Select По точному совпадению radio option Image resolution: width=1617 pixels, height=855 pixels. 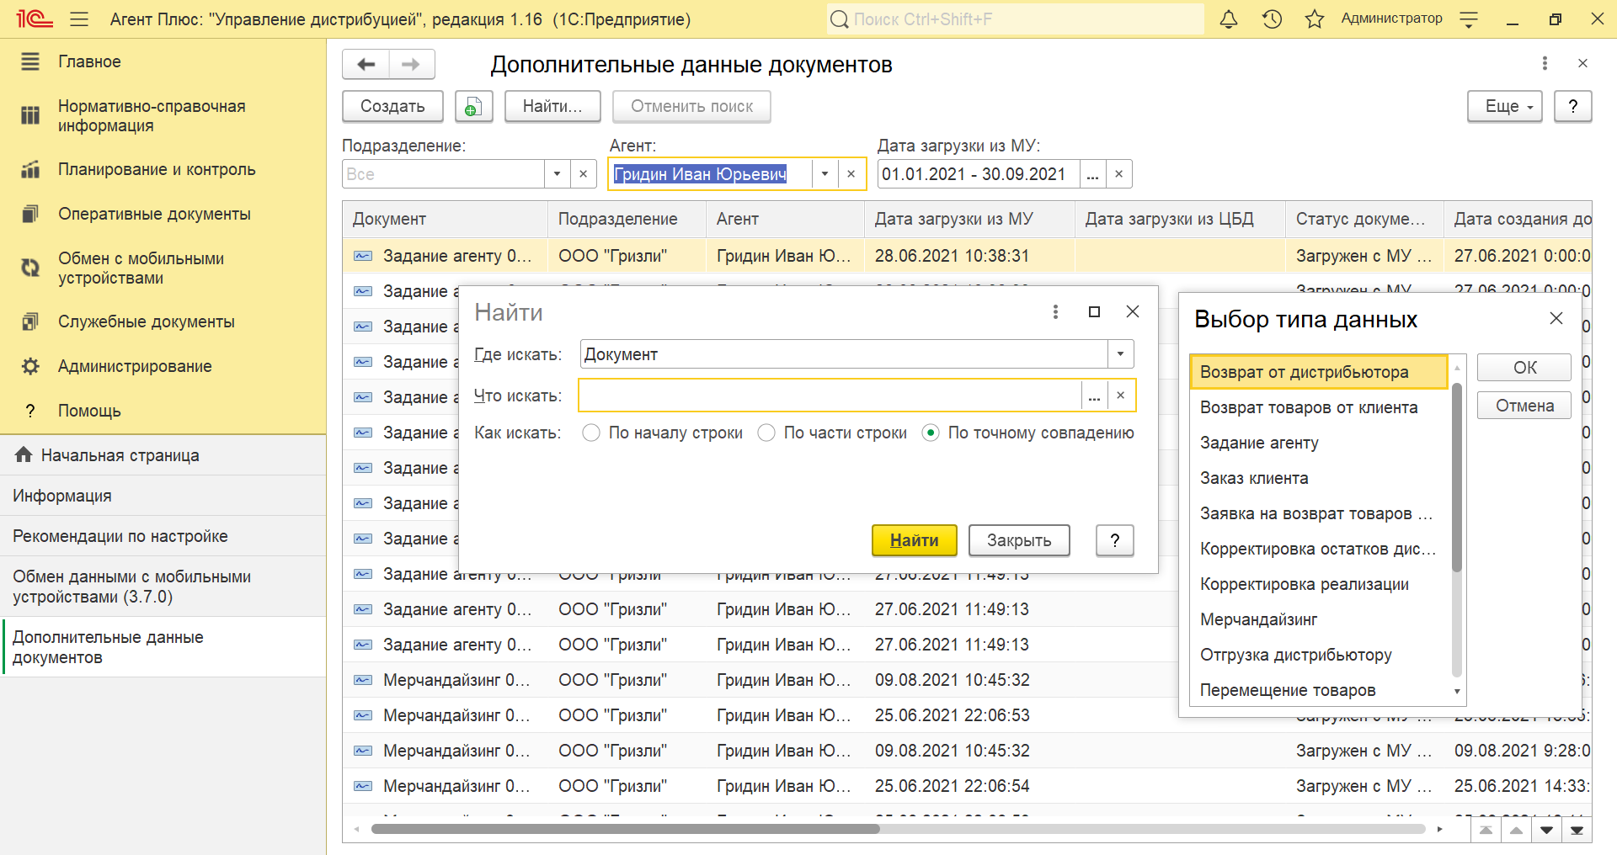(x=931, y=433)
